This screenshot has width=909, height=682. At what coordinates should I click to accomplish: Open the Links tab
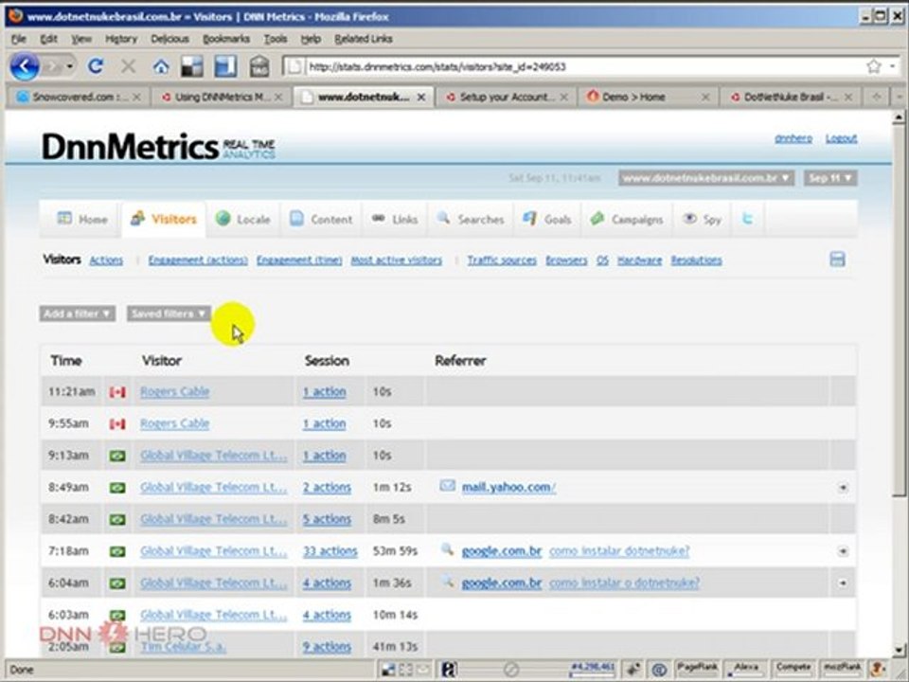point(394,219)
